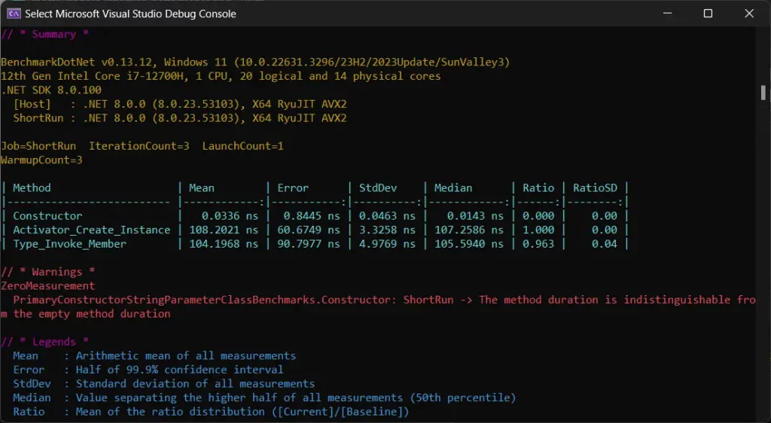Click the '12th Gen Intel Core i7-12700H' text
The width and height of the screenshot is (771, 423).
point(95,76)
